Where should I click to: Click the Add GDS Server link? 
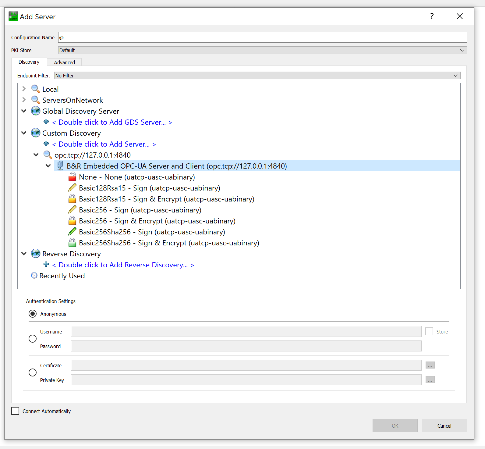point(112,122)
